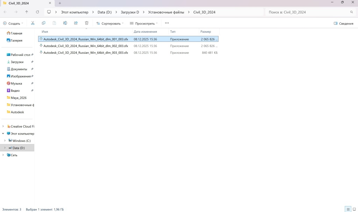
Task: Toggle the Сведения details pane
Action: tap(343, 23)
